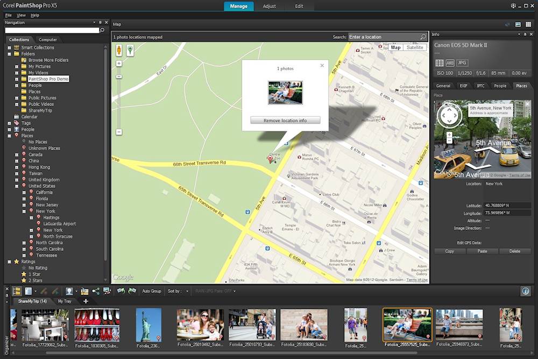The width and height of the screenshot is (538, 359).
Task: Select the Statue of Liberty thumbnail
Action: click(x=148, y=325)
